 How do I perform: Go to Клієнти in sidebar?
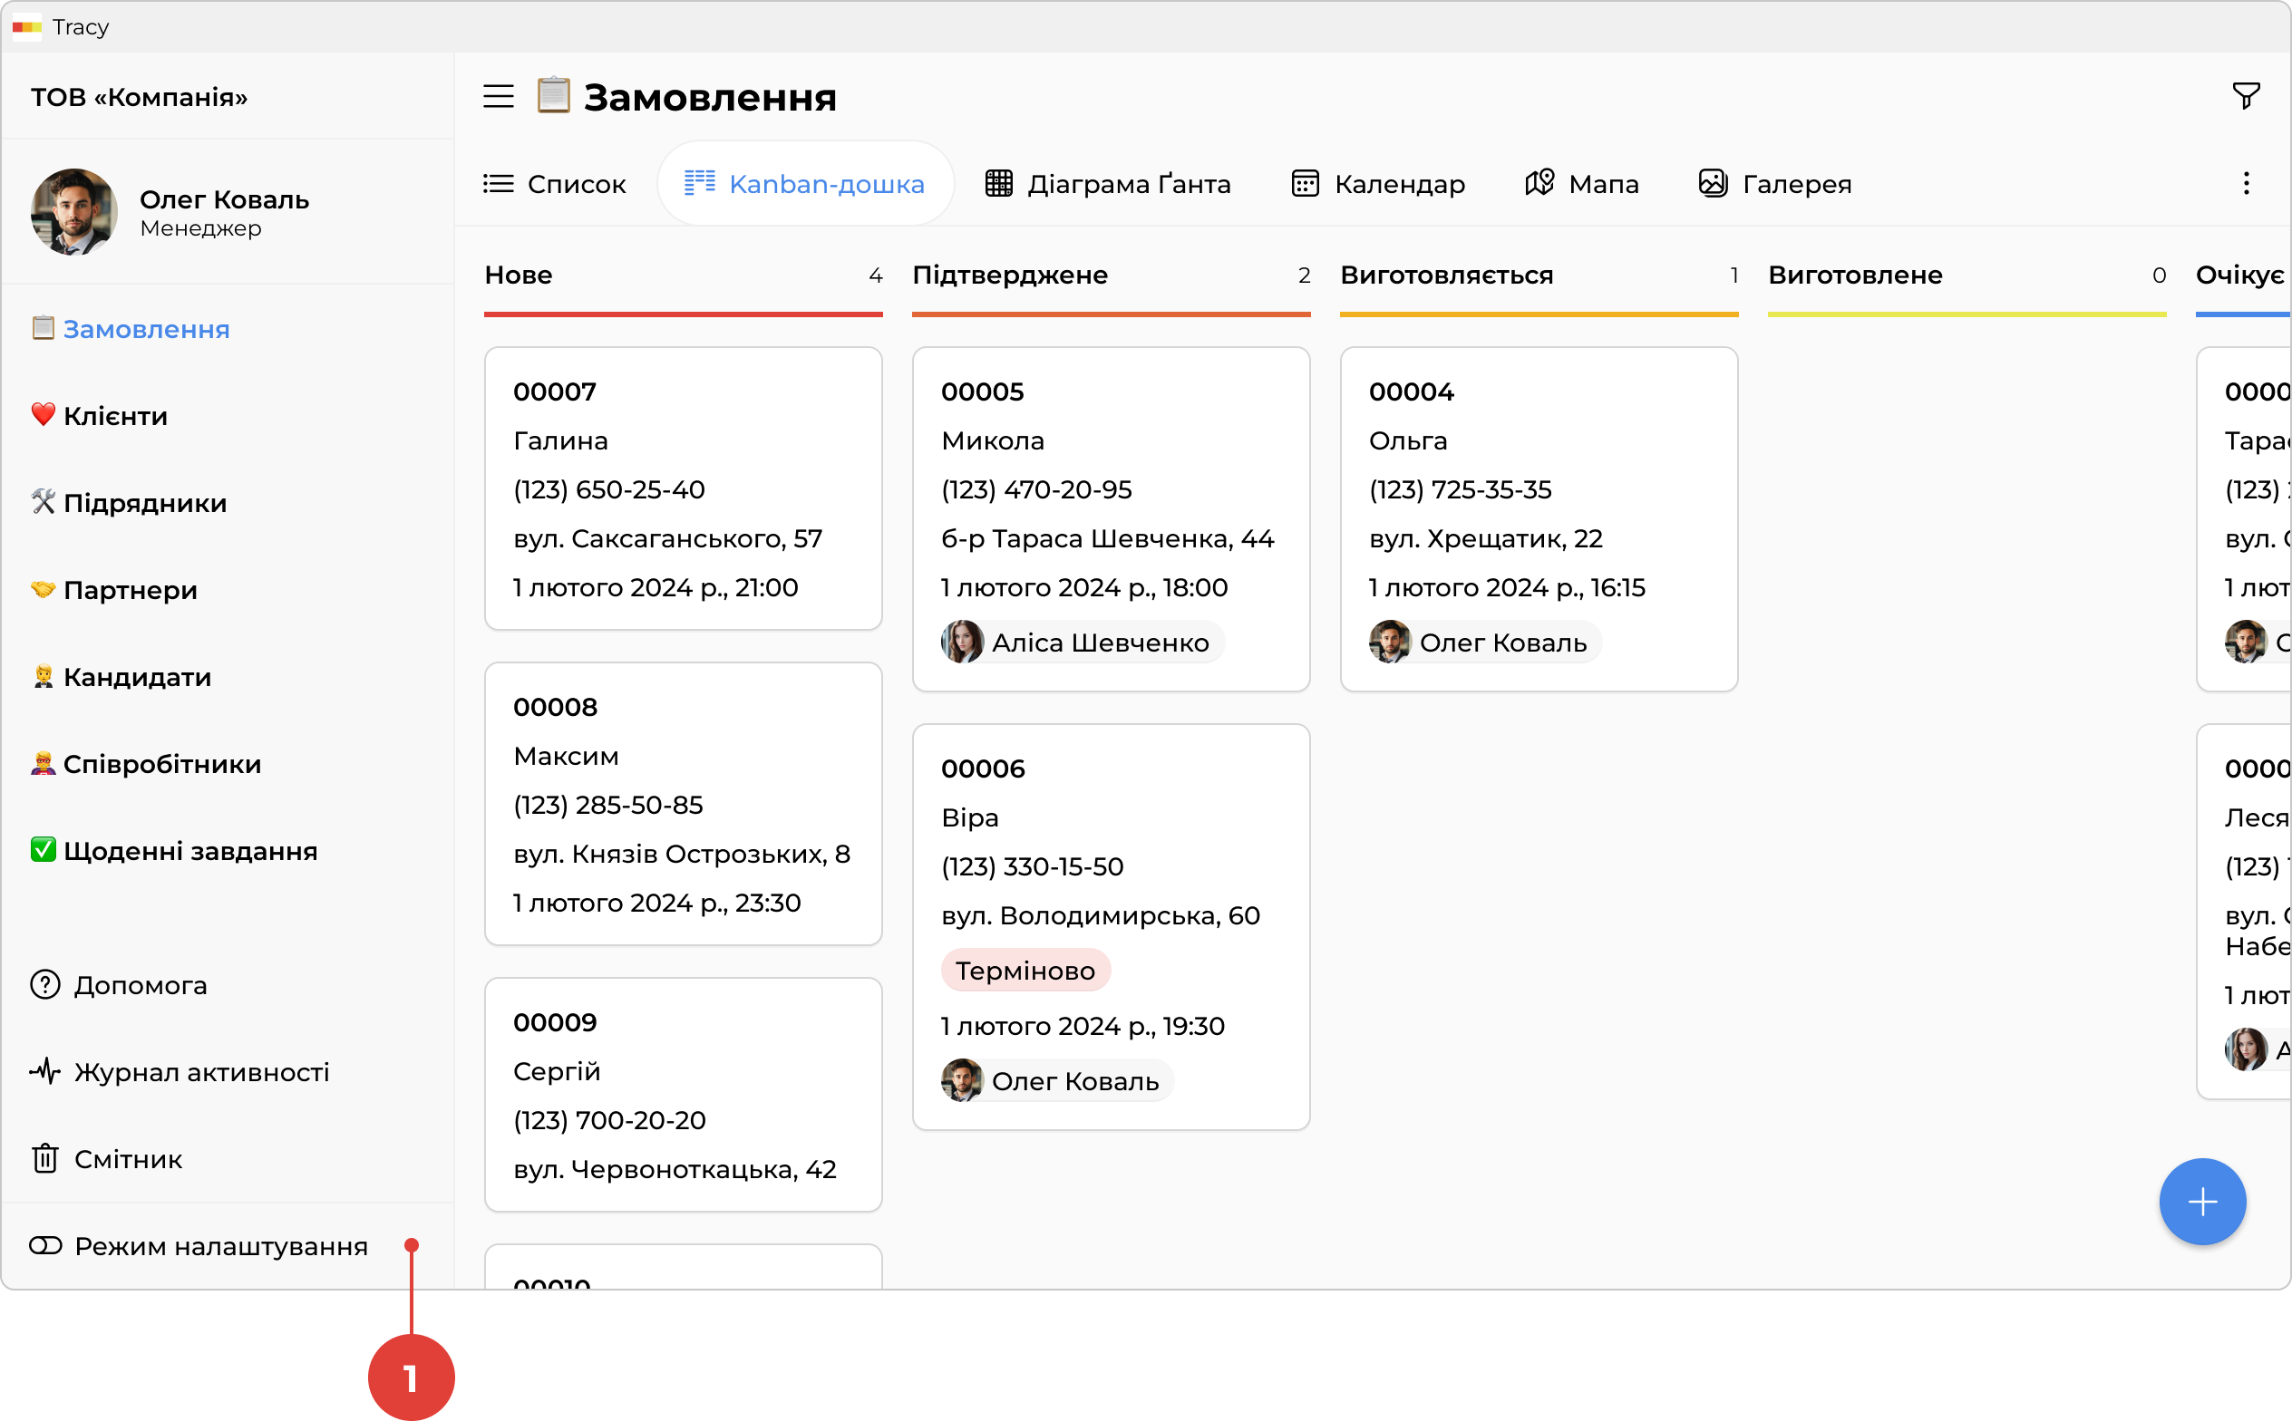tap(115, 415)
